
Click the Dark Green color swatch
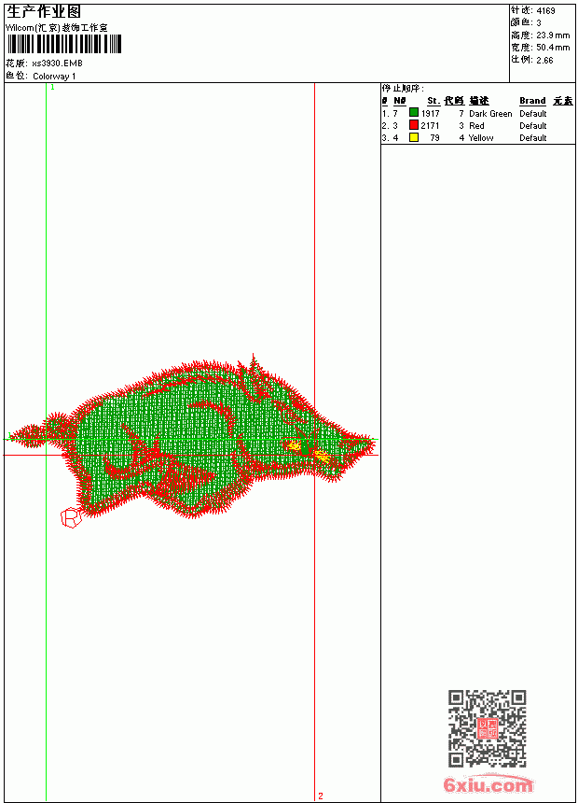click(414, 113)
